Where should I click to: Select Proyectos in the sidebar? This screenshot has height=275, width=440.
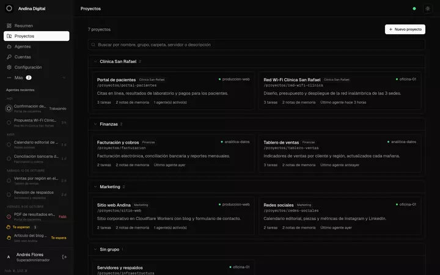pos(37,36)
